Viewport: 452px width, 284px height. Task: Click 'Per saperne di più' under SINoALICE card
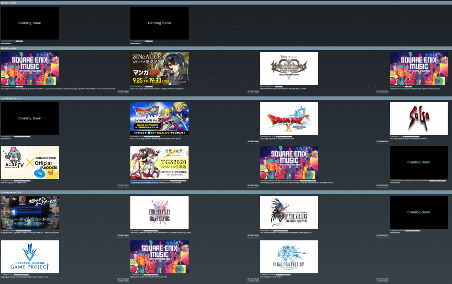252,92
